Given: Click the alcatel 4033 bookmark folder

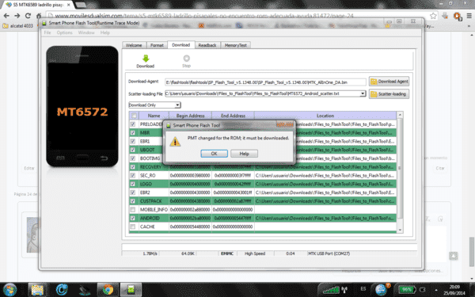Looking at the screenshot, I should [x=17, y=26].
